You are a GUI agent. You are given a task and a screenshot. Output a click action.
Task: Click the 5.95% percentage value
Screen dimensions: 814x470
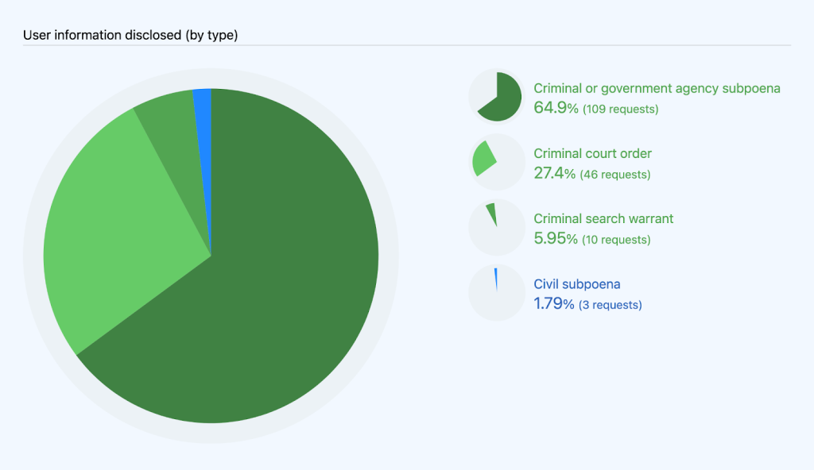pyautogui.click(x=555, y=239)
